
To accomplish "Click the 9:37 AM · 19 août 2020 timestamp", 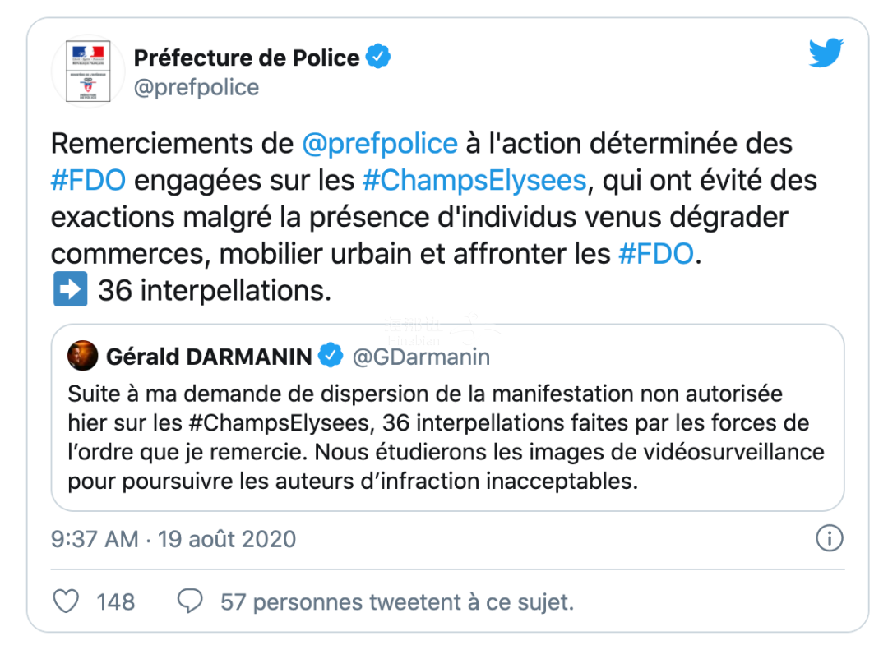I will coord(173,539).
